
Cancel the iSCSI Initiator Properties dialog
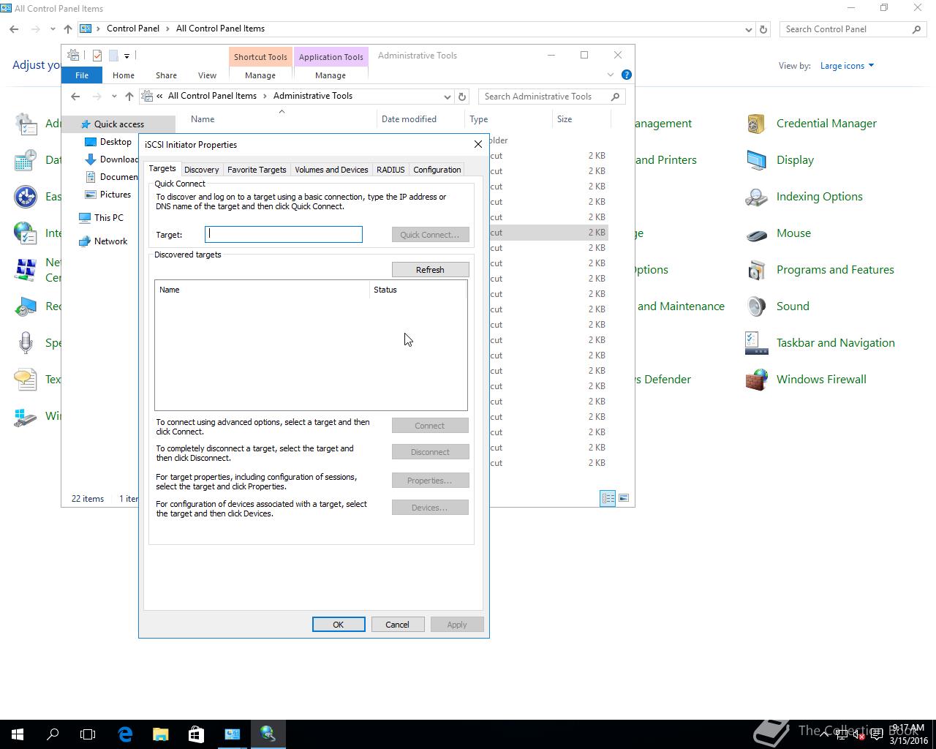coord(397,625)
